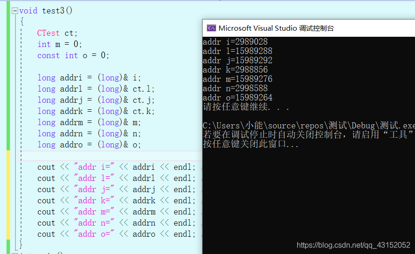Click the 'long addrn' assignment line
This screenshot has width=415, height=254.
[89, 134]
